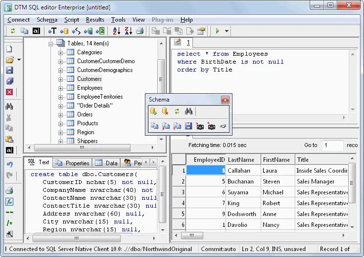Click the sort descending Z-A icon

[128, 31]
